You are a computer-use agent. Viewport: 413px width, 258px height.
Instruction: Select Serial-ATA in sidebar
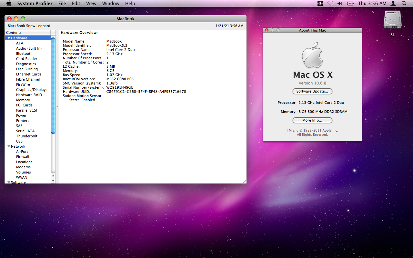tap(25, 131)
